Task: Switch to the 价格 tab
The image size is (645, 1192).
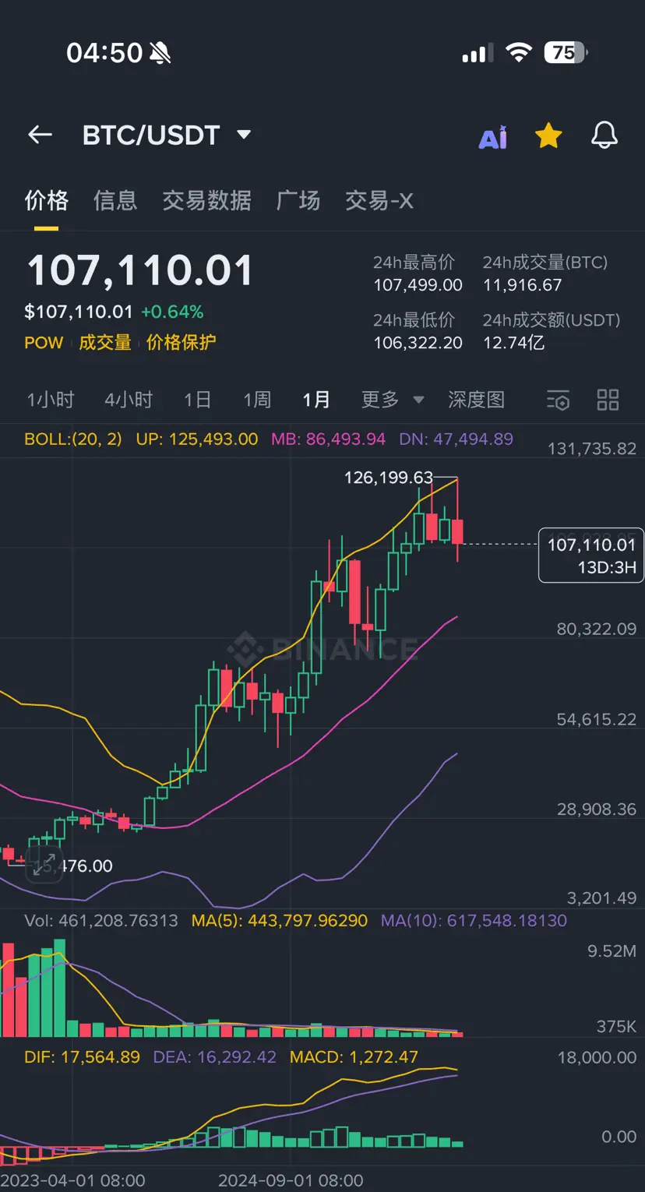Action: click(x=47, y=201)
